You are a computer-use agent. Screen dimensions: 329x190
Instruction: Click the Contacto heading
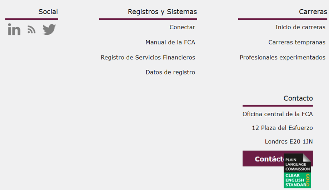coord(298,98)
